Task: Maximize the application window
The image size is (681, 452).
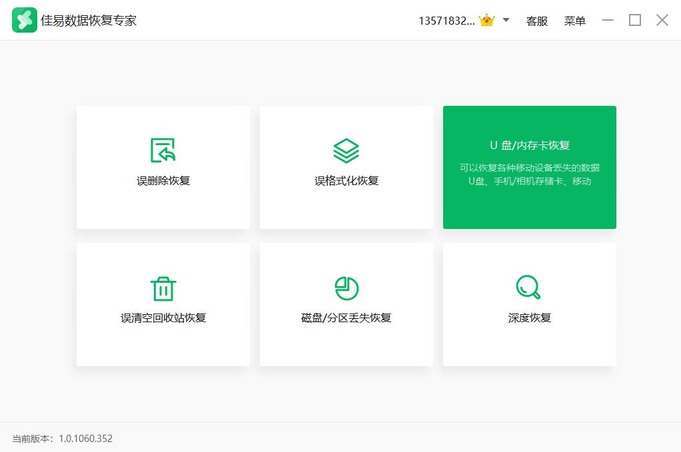Action: 634,21
